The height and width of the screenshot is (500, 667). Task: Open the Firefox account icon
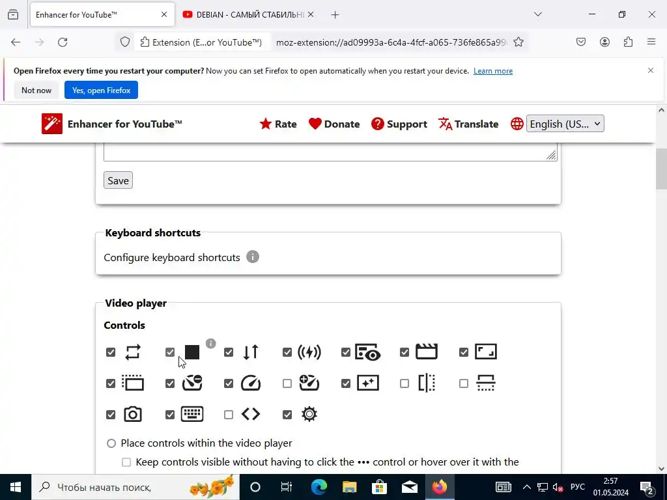(604, 42)
